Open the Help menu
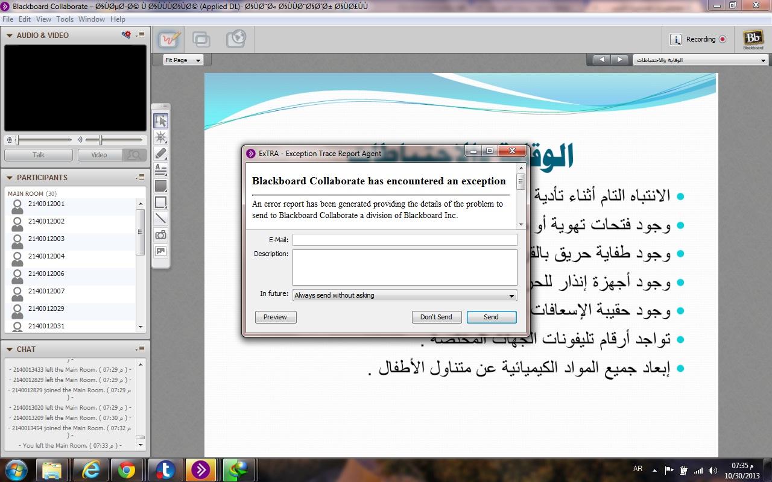 pyautogui.click(x=118, y=19)
